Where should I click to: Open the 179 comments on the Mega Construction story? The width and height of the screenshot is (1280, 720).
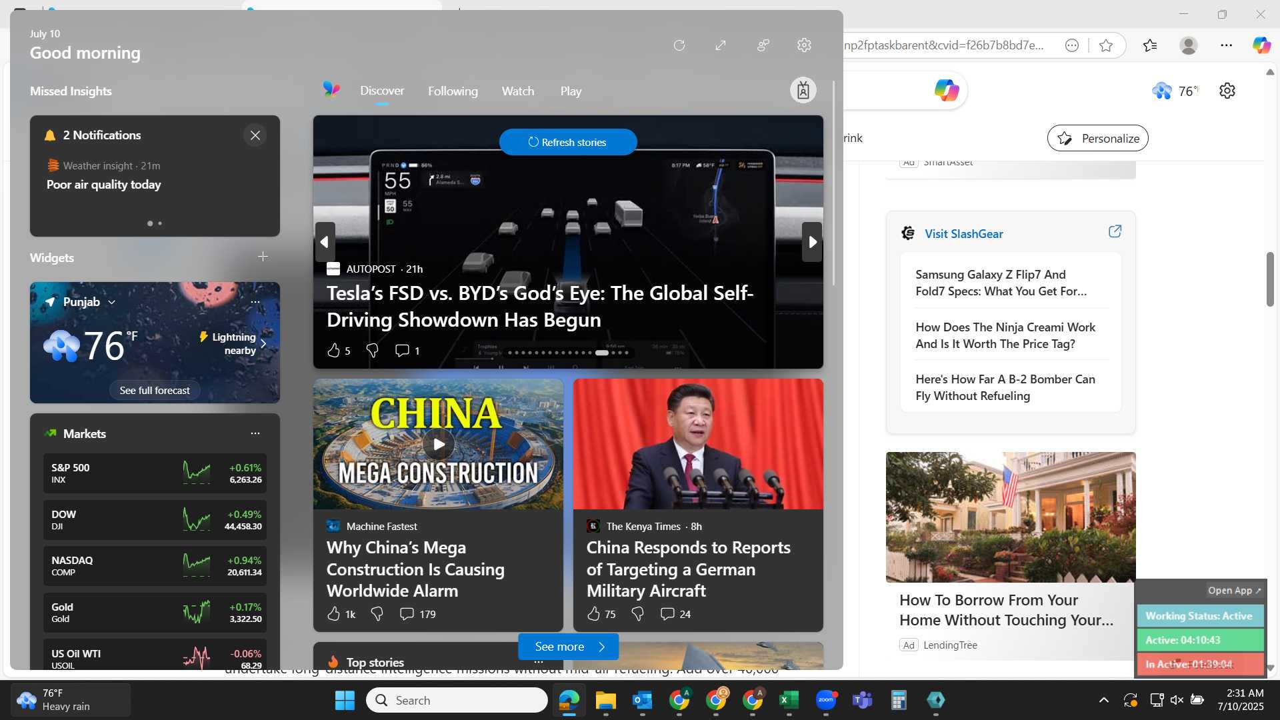click(417, 614)
